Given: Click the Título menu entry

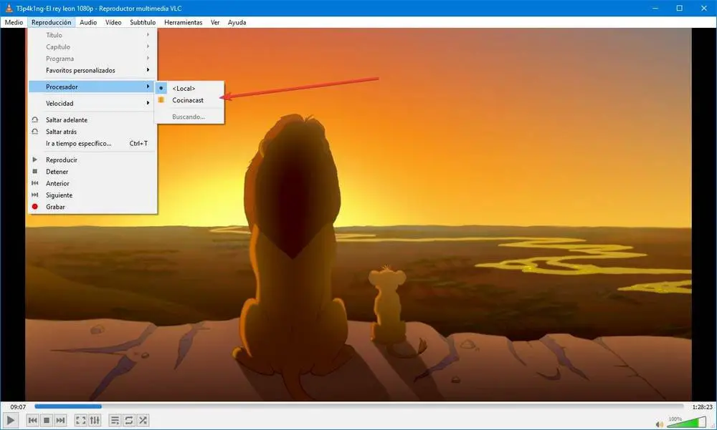Looking at the screenshot, I should point(92,35).
